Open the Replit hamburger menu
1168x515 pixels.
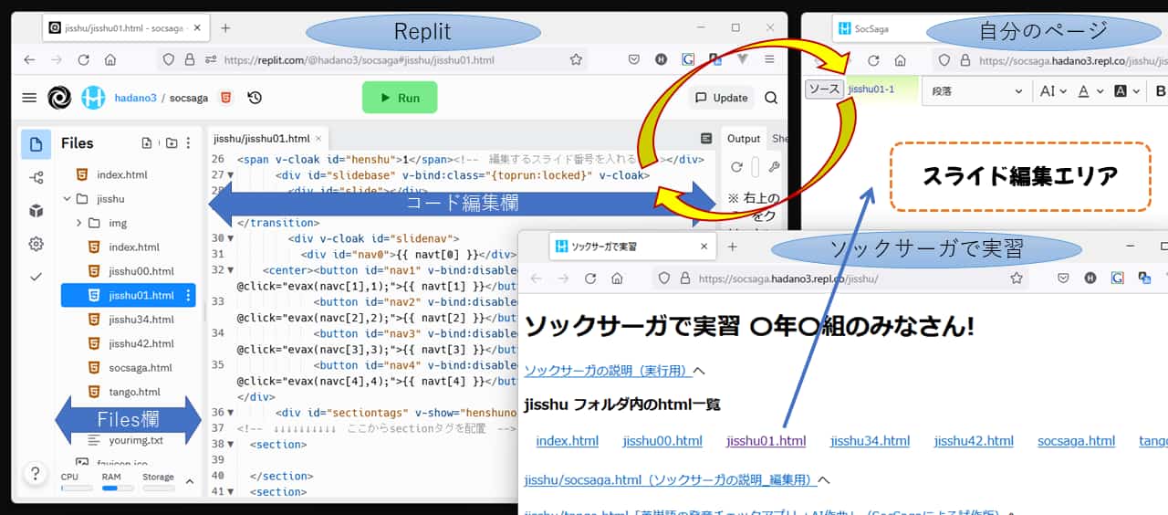tap(29, 98)
